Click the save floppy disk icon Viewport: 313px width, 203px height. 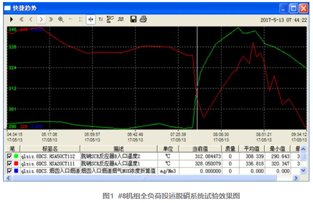[133, 19]
